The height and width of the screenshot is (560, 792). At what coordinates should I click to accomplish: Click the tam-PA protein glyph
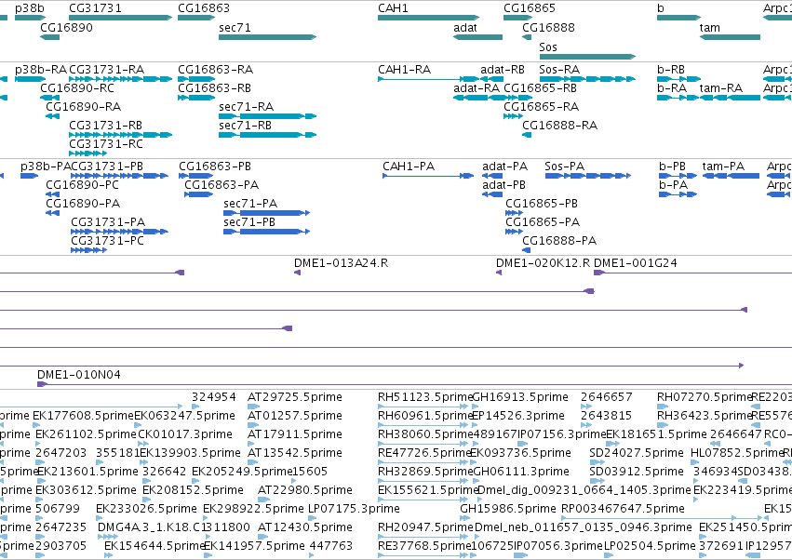pyautogui.click(x=731, y=176)
